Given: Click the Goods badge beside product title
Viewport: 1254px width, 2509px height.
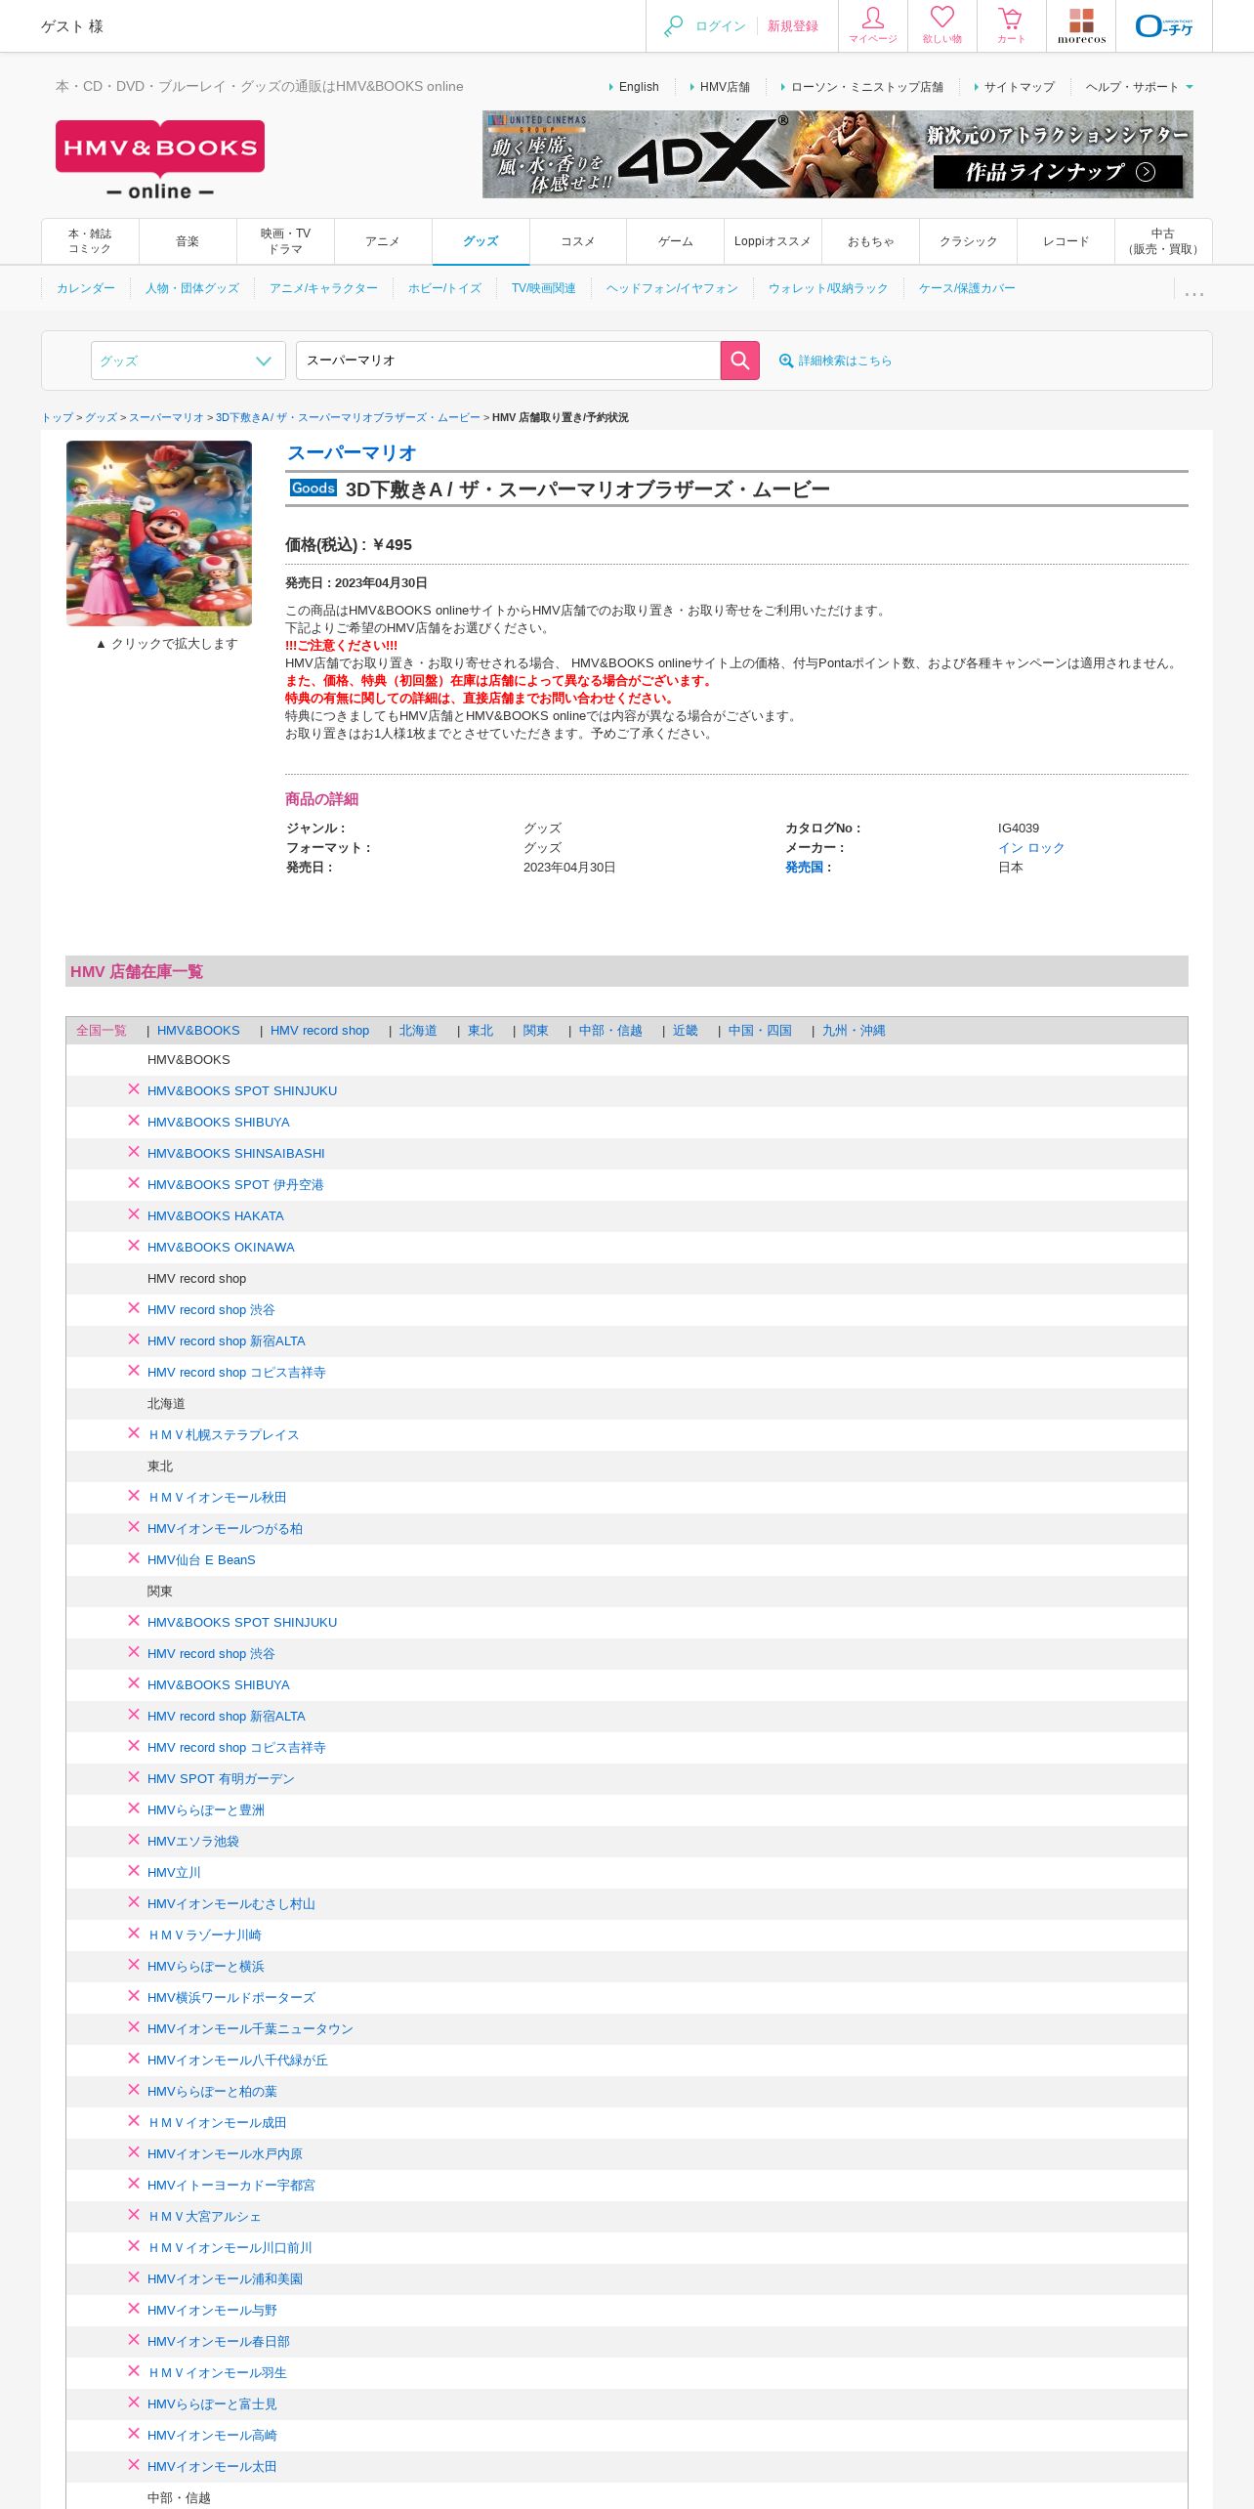Looking at the screenshot, I should click(x=313, y=488).
